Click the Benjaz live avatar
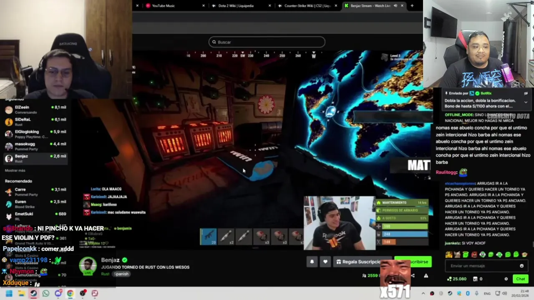The image size is (534, 300). [88, 266]
